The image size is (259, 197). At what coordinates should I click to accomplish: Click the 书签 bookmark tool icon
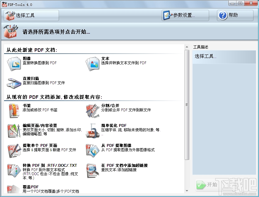click(14, 111)
